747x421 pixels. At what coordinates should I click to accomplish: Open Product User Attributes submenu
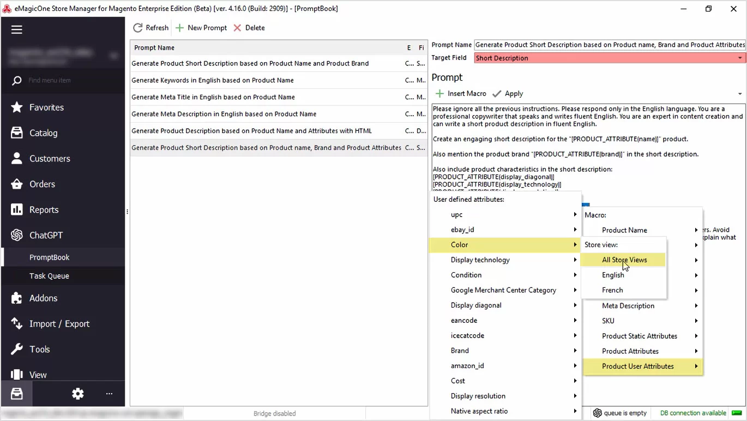(x=642, y=366)
